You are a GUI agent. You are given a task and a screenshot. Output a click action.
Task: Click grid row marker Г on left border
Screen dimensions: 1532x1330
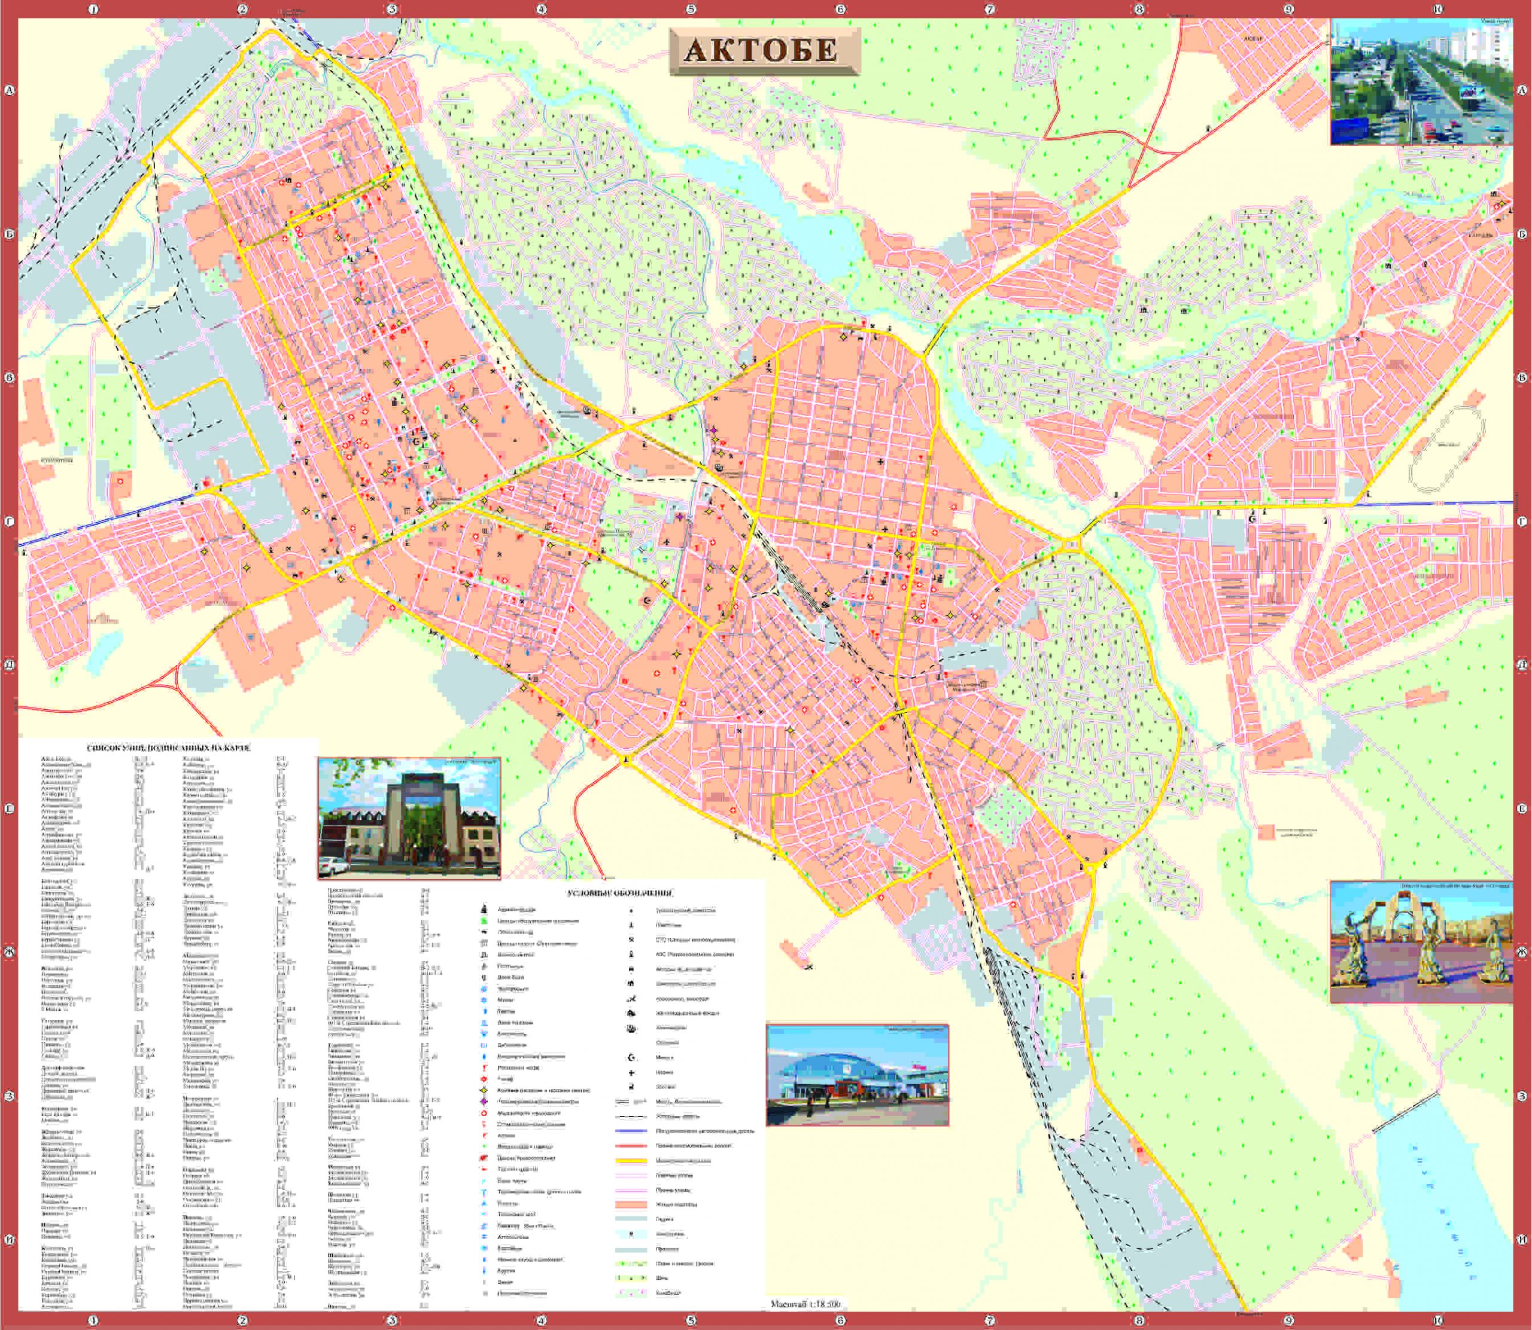9,521
